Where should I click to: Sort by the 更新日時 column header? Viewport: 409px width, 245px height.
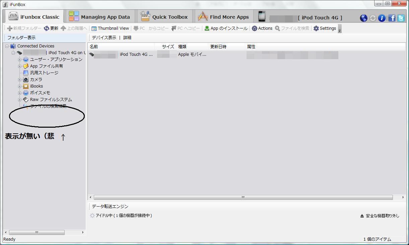click(x=226, y=47)
